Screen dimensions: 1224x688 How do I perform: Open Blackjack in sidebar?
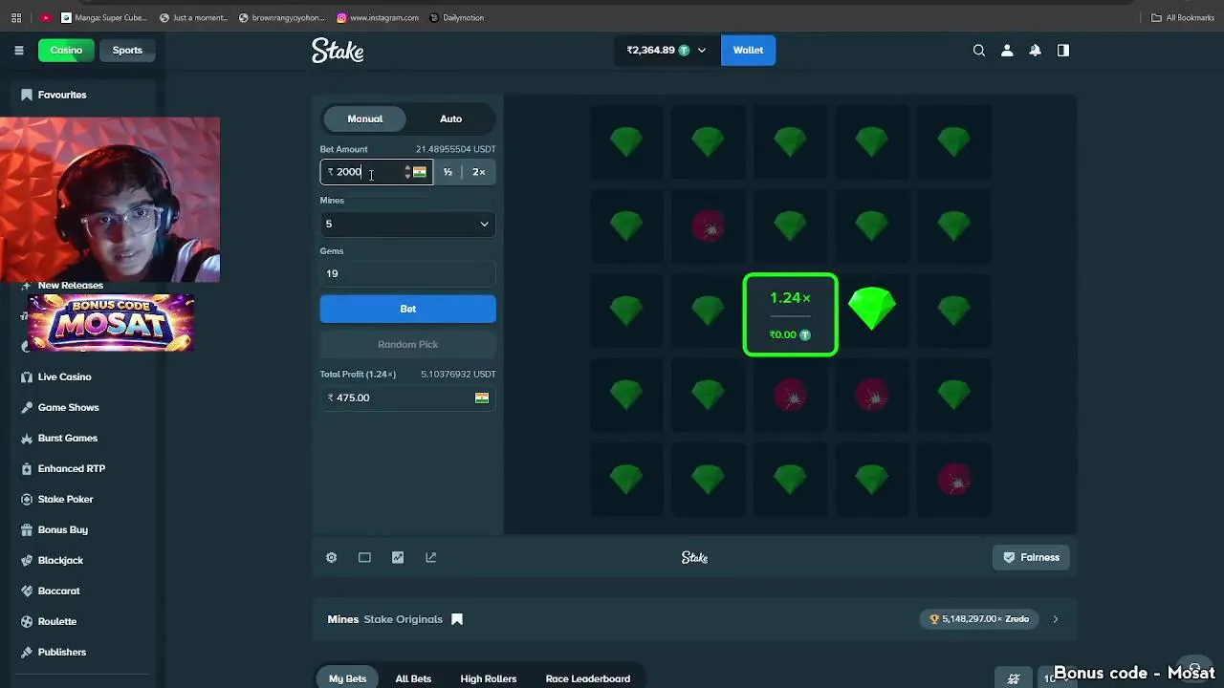pyautogui.click(x=60, y=560)
